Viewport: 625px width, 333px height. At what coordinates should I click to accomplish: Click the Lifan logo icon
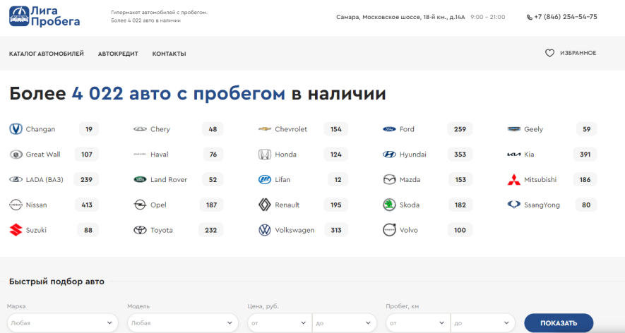coord(265,180)
